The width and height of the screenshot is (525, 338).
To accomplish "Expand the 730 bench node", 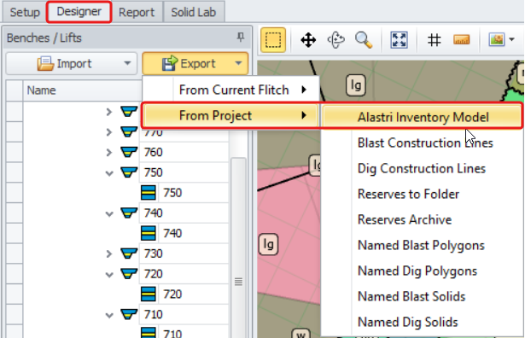I will pos(109,254).
